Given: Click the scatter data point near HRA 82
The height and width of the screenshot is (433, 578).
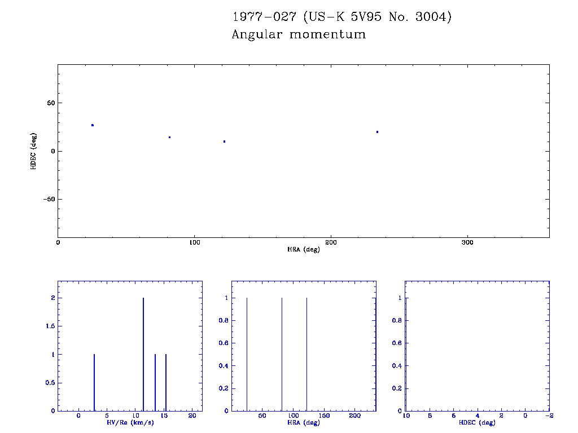Looking at the screenshot, I should tap(169, 137).
